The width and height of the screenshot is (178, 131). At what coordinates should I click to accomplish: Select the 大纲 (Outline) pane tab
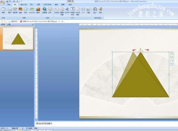click(x=9, y=24)
